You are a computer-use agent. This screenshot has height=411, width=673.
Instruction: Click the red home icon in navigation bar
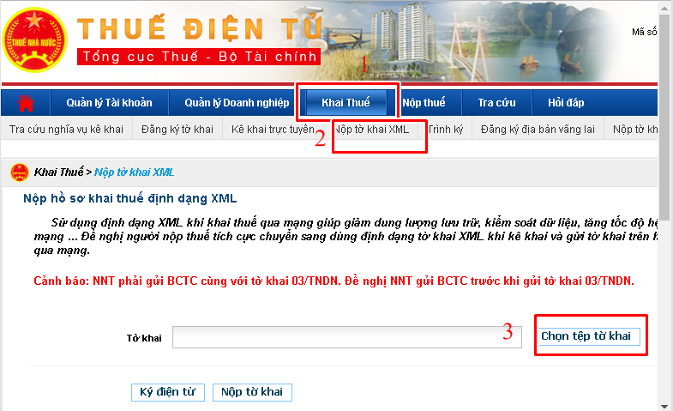pos(26,103)
